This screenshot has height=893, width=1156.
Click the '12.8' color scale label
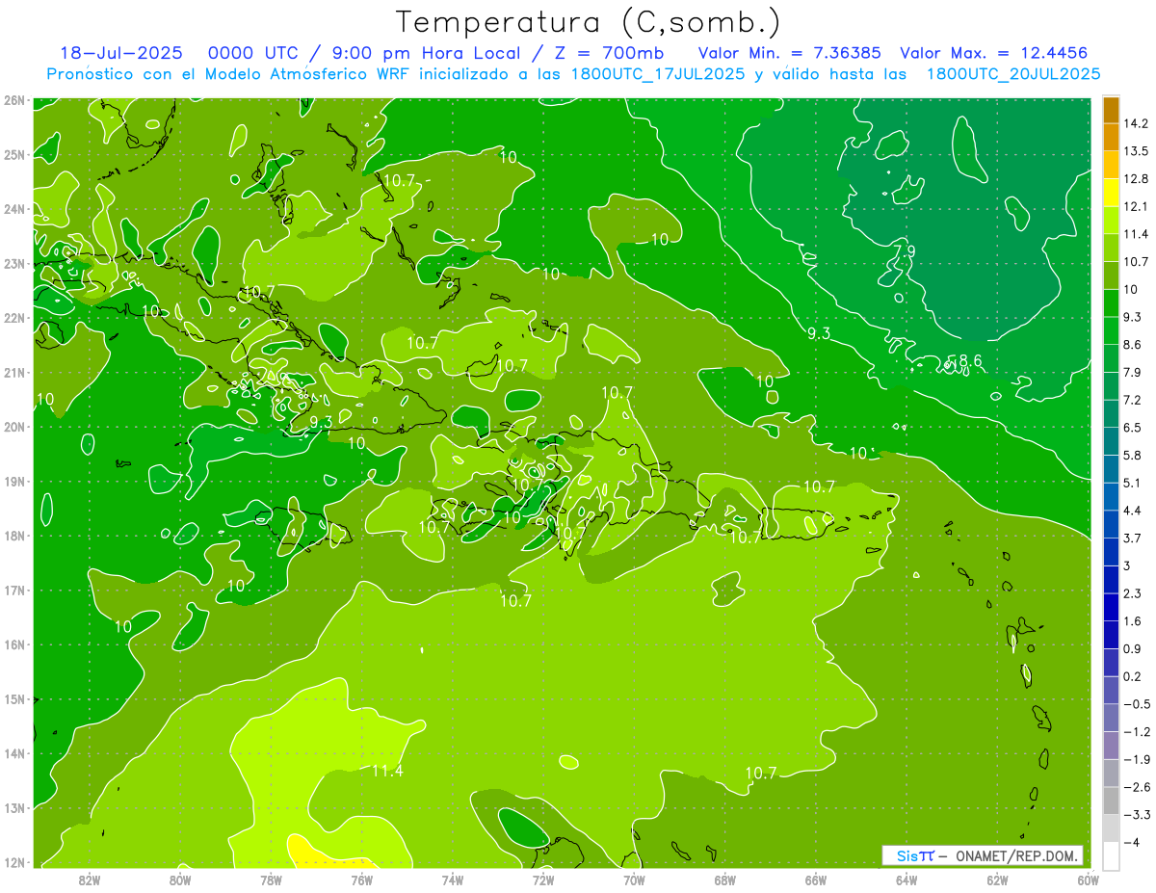pyautogui.click(x=1136, y=178)
